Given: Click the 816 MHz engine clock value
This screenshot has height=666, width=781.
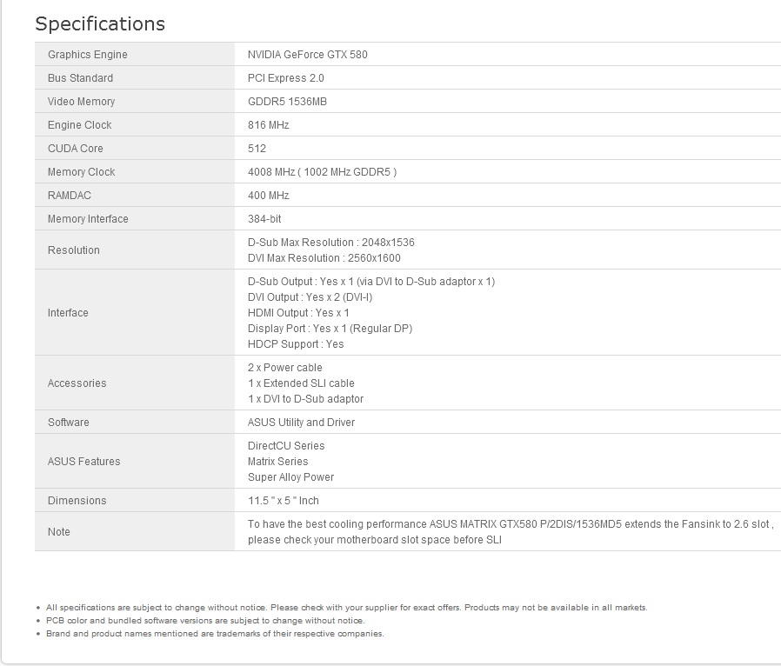Looking at the screenshot, I should click(x=268, y=125).
